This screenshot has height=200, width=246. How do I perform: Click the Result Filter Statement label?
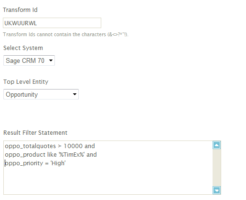[35, 133]
